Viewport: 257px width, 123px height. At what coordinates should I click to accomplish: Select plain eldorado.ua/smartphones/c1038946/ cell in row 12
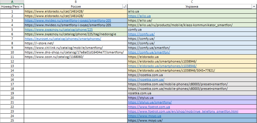(192, 61)
